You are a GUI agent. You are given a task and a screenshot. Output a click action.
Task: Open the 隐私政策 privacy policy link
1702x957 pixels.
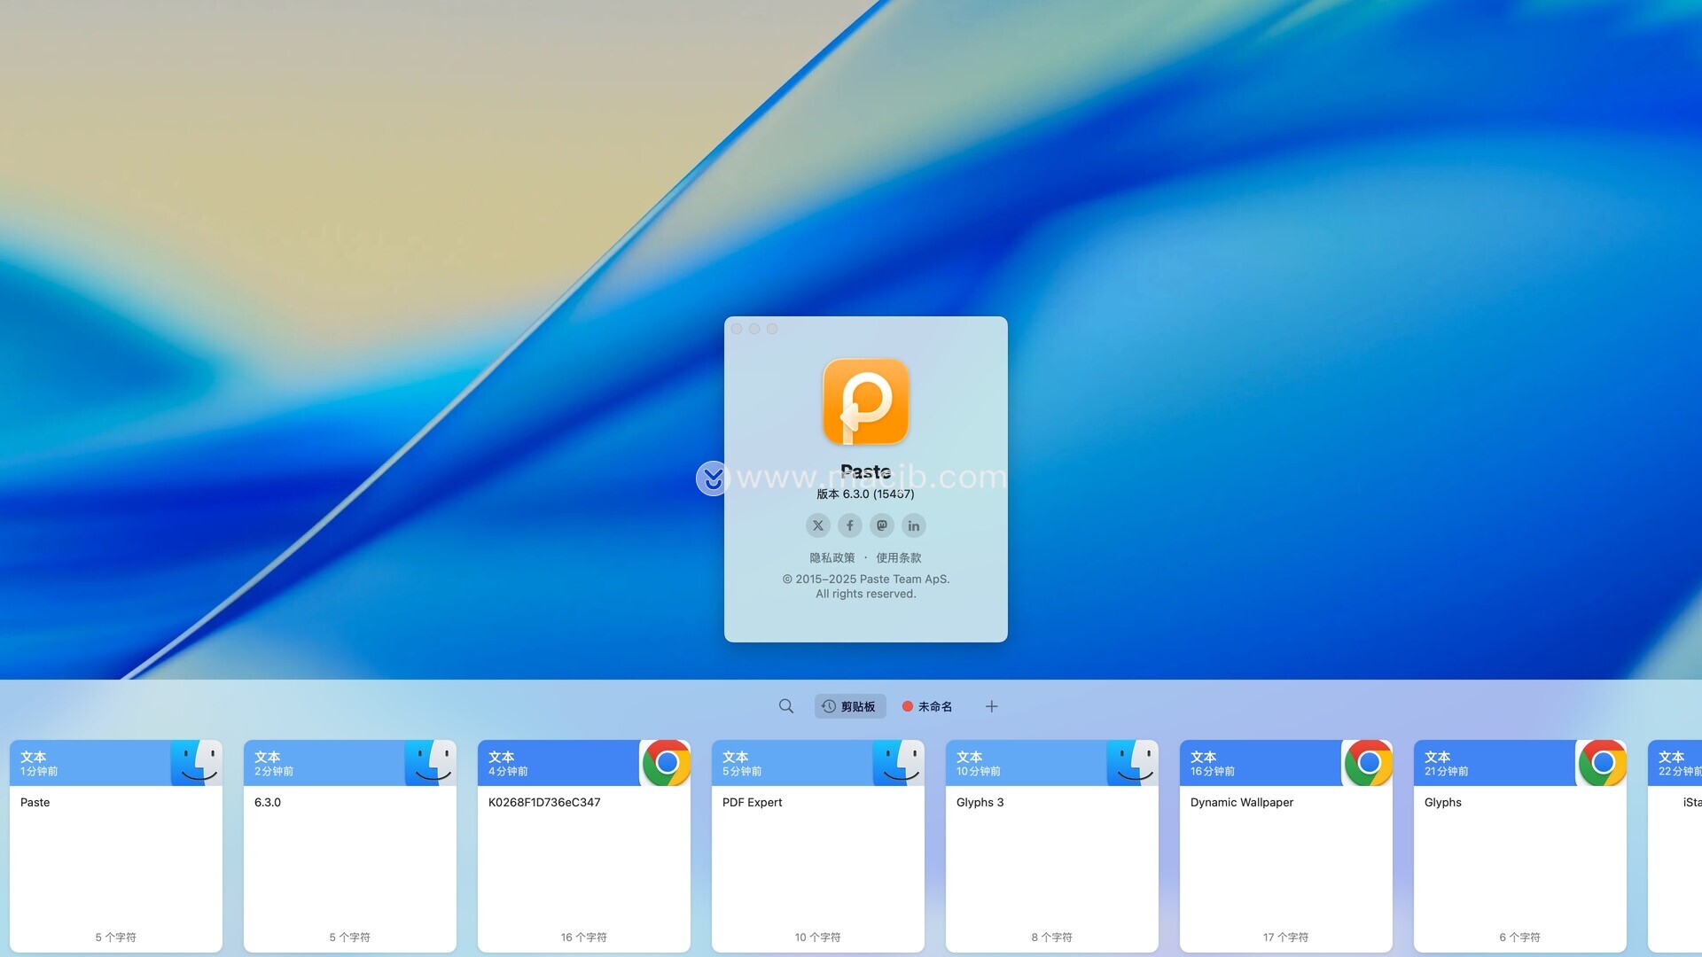coord(831,557)
